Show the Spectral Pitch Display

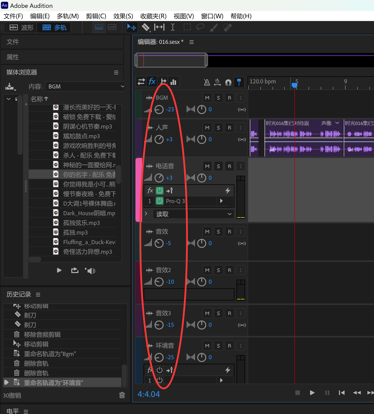pos(112,27)
